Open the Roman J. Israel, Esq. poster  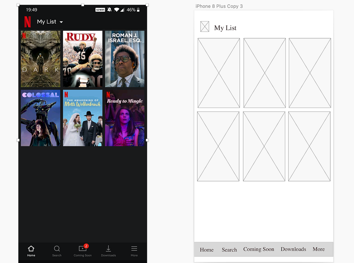click(x=124, y=59)
